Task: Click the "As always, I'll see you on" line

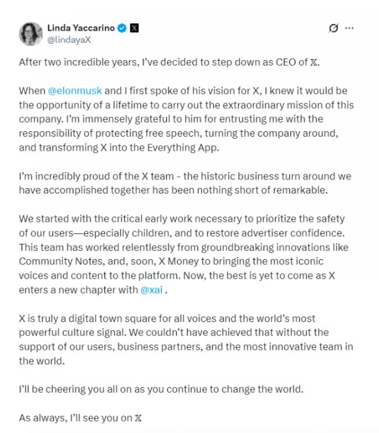Action: tap(76, 418)
